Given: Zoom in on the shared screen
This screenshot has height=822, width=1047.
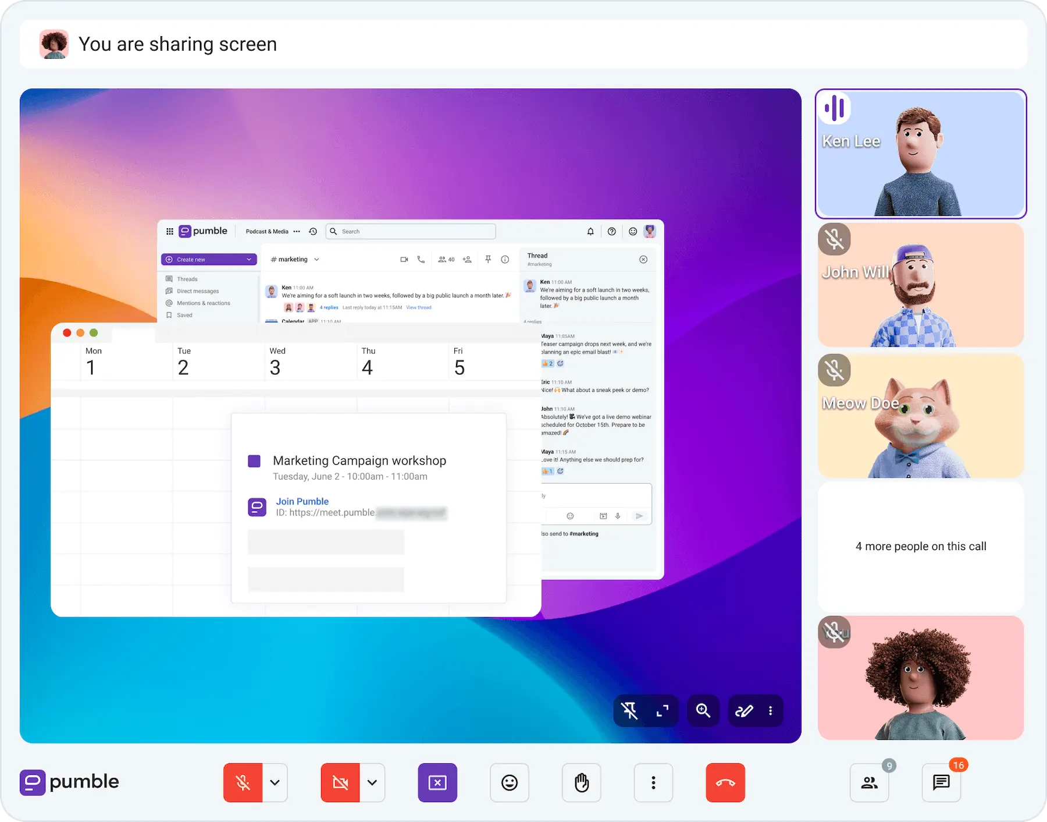Looking at the screenshot, I should point(703,710).
